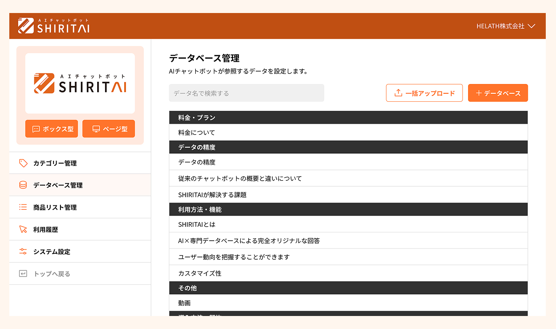Click the chat box icon on ボックス型
This screenshot has width=556, height=329.
36,129
